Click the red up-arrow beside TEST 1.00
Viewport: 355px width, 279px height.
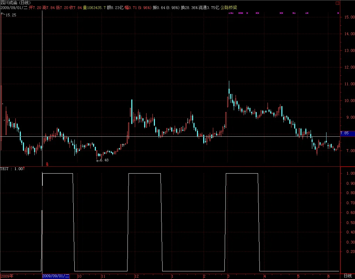pyautogui.click(x=24, y=168)
